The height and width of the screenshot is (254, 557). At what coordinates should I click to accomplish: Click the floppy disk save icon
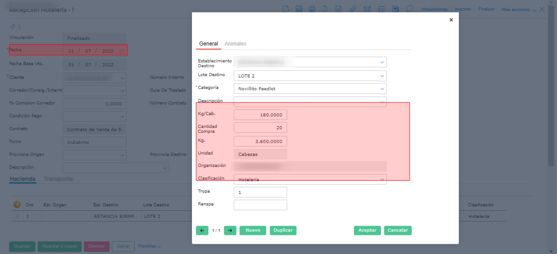[299, 9]
